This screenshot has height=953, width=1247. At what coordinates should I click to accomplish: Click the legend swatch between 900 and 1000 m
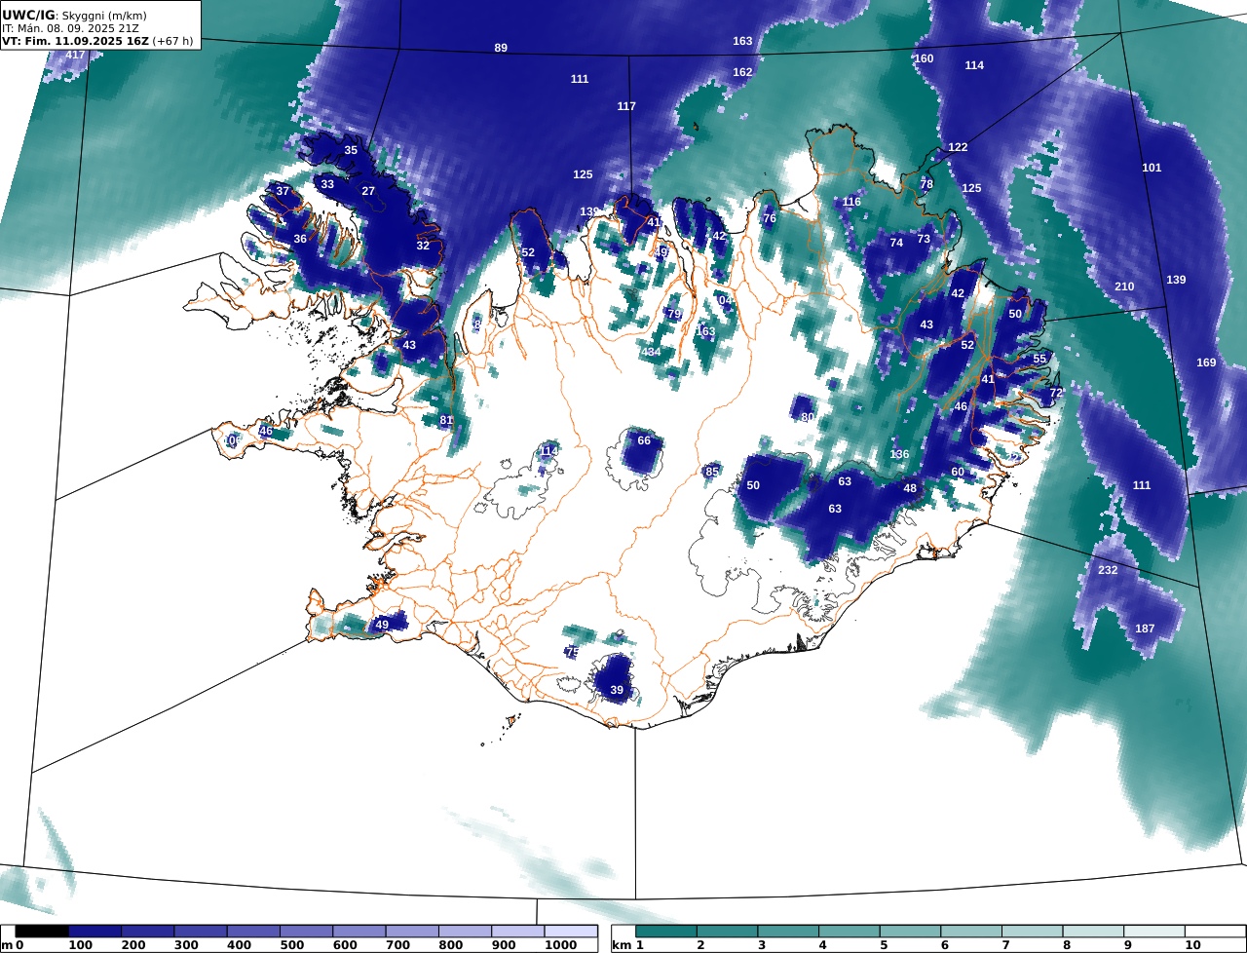point(517,933)
